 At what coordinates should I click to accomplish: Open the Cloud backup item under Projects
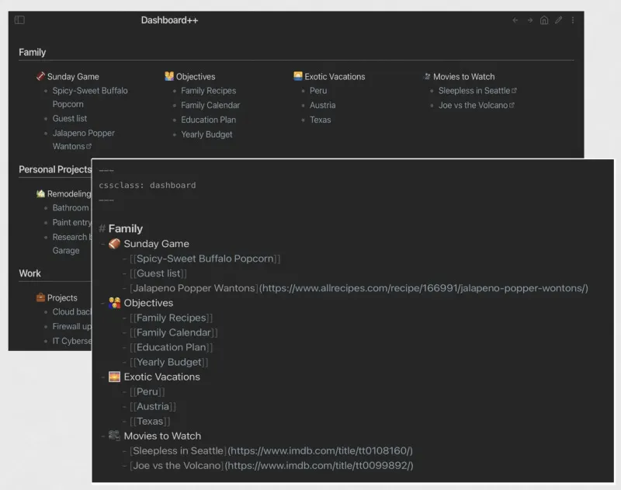[x=71, y=311]
